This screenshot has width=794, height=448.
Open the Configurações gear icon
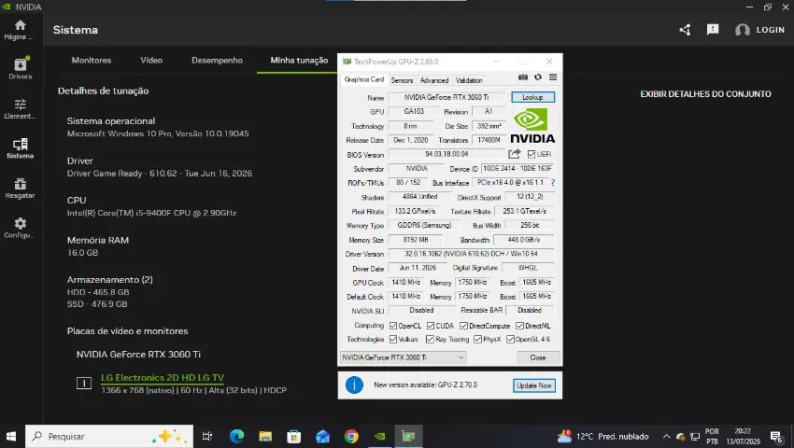pyautogui.click(x=21, y=223)
